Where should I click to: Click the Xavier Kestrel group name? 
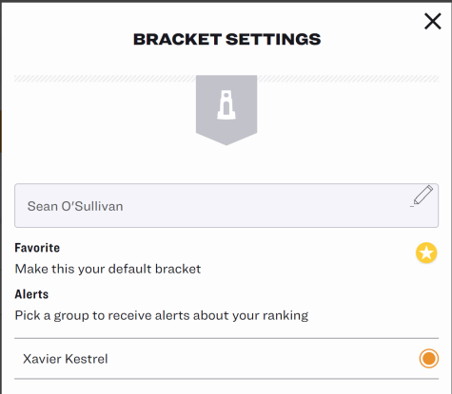tap(66, 359)
